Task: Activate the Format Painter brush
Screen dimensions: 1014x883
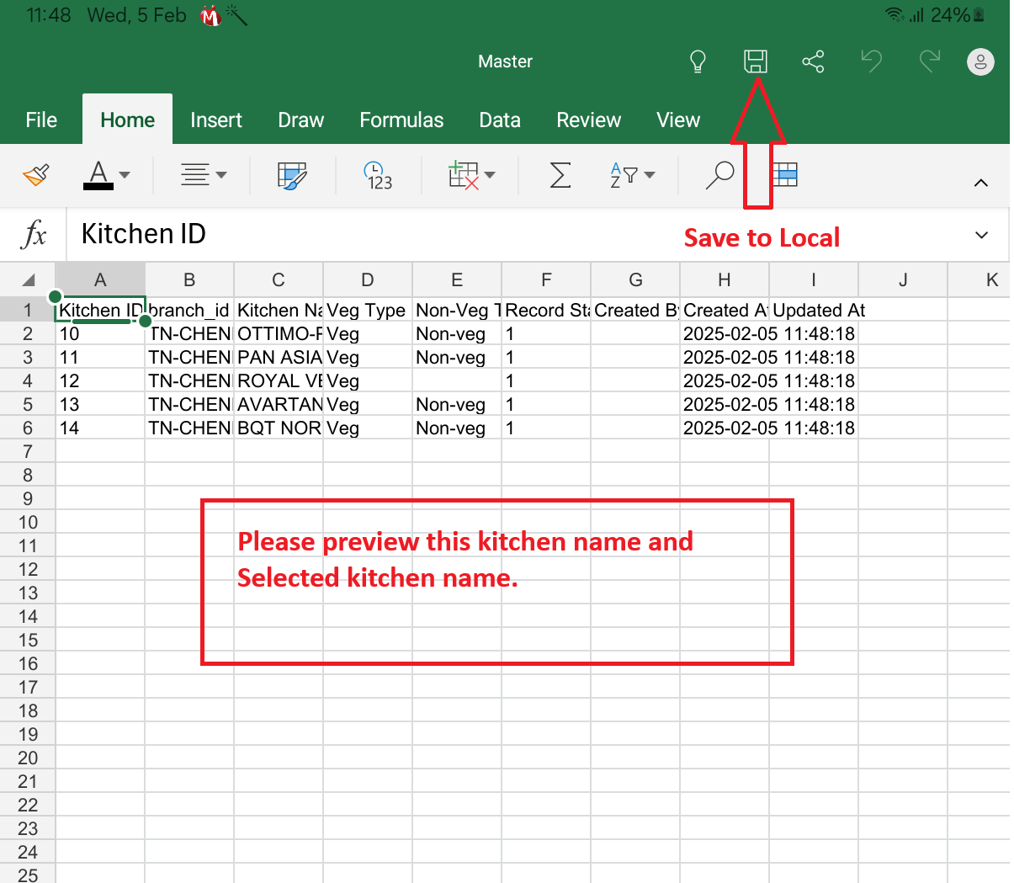Action: [x=36, y=175]
